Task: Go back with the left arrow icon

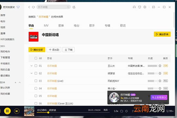Action: [x=29, y=7]
